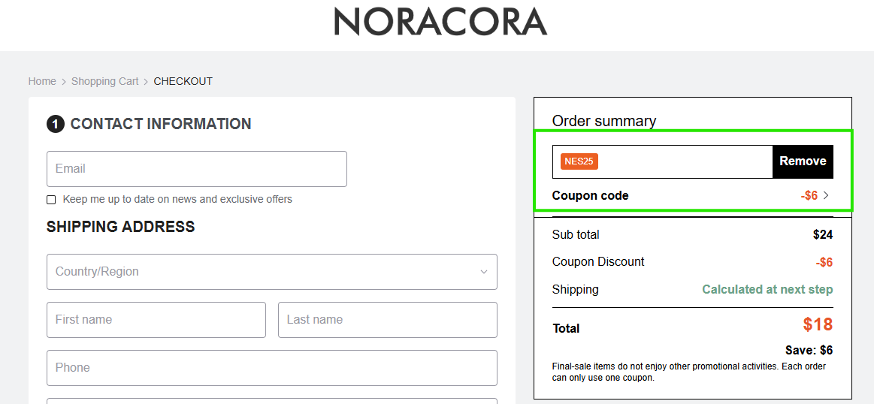Viewport: 874px width, 404px height.
Task: Click the $18 total amount
Action: [818, 324]
